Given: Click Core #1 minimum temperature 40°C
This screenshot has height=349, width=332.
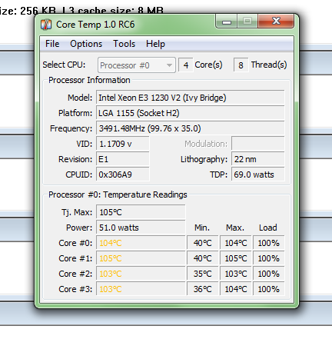Looking at the screenshot, I should coord(203,258).
